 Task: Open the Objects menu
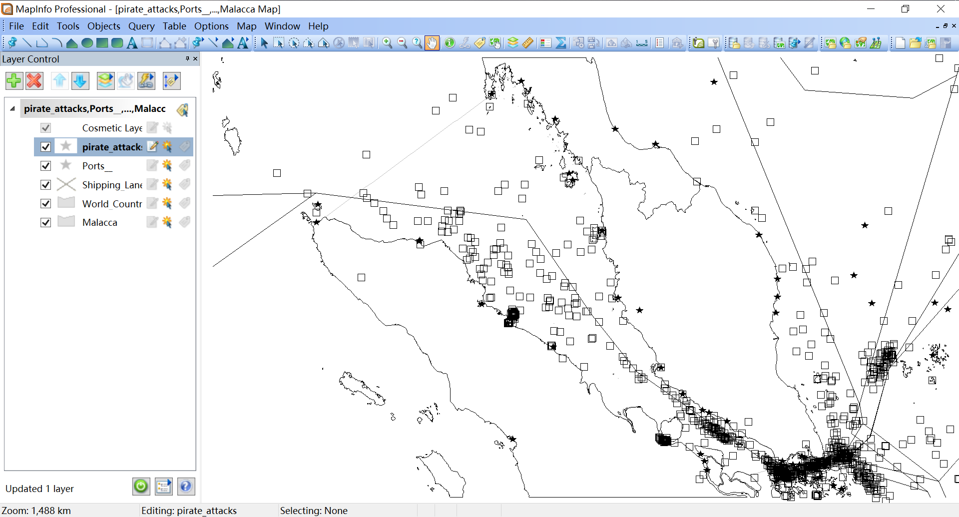coord(103,26)
